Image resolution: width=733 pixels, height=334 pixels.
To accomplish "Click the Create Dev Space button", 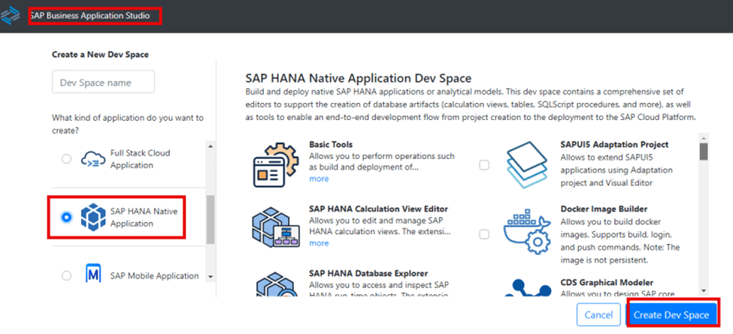I will click(671, 315).
